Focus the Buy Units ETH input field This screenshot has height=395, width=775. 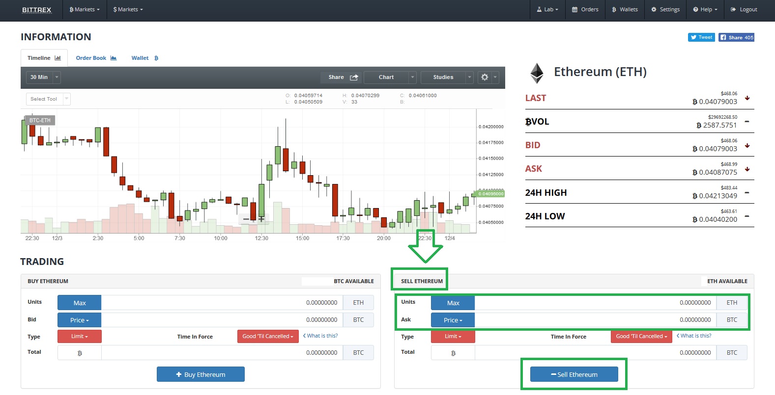point(222,303)
